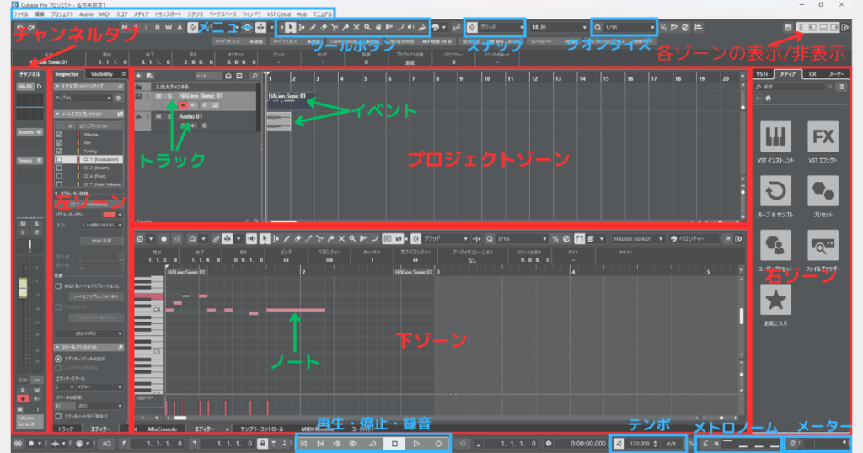Open the MixConsole lower zone tab
This screenshot has height=453, width=863.
click(163, 429)
